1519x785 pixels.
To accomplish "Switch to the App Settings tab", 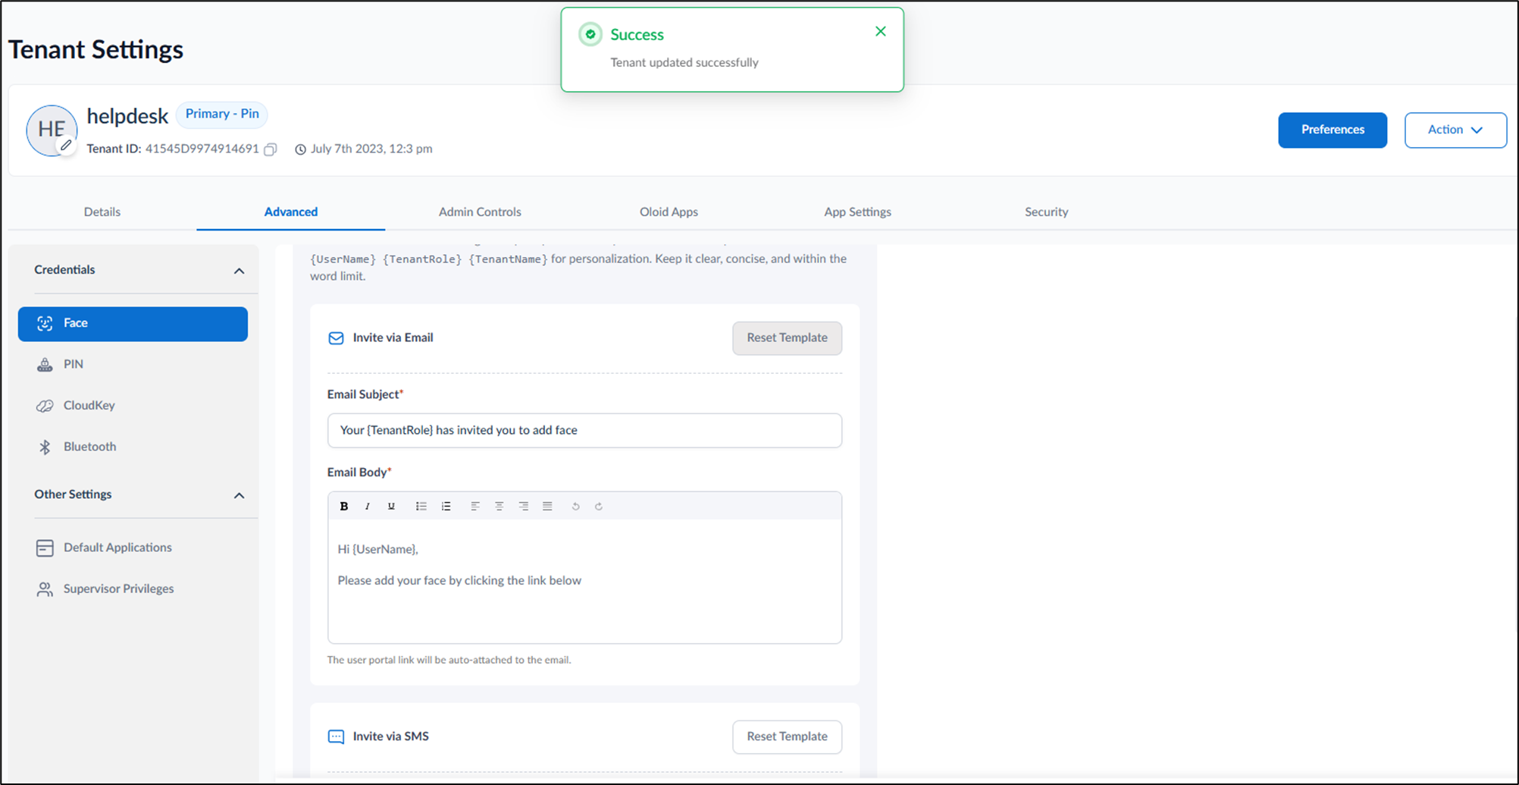I will [857, 212].
